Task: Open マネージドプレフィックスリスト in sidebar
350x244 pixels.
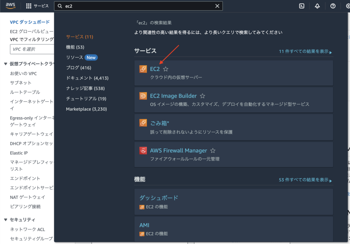Action: (32, 165)
